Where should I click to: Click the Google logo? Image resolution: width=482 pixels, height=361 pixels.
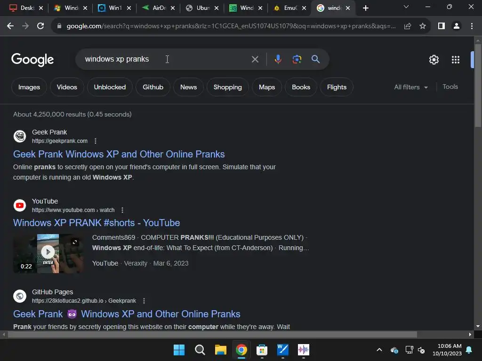[x=32, y=60]
